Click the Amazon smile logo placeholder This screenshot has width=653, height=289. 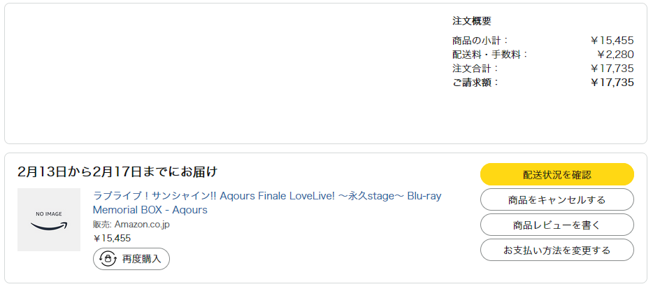tap(49, 225)
